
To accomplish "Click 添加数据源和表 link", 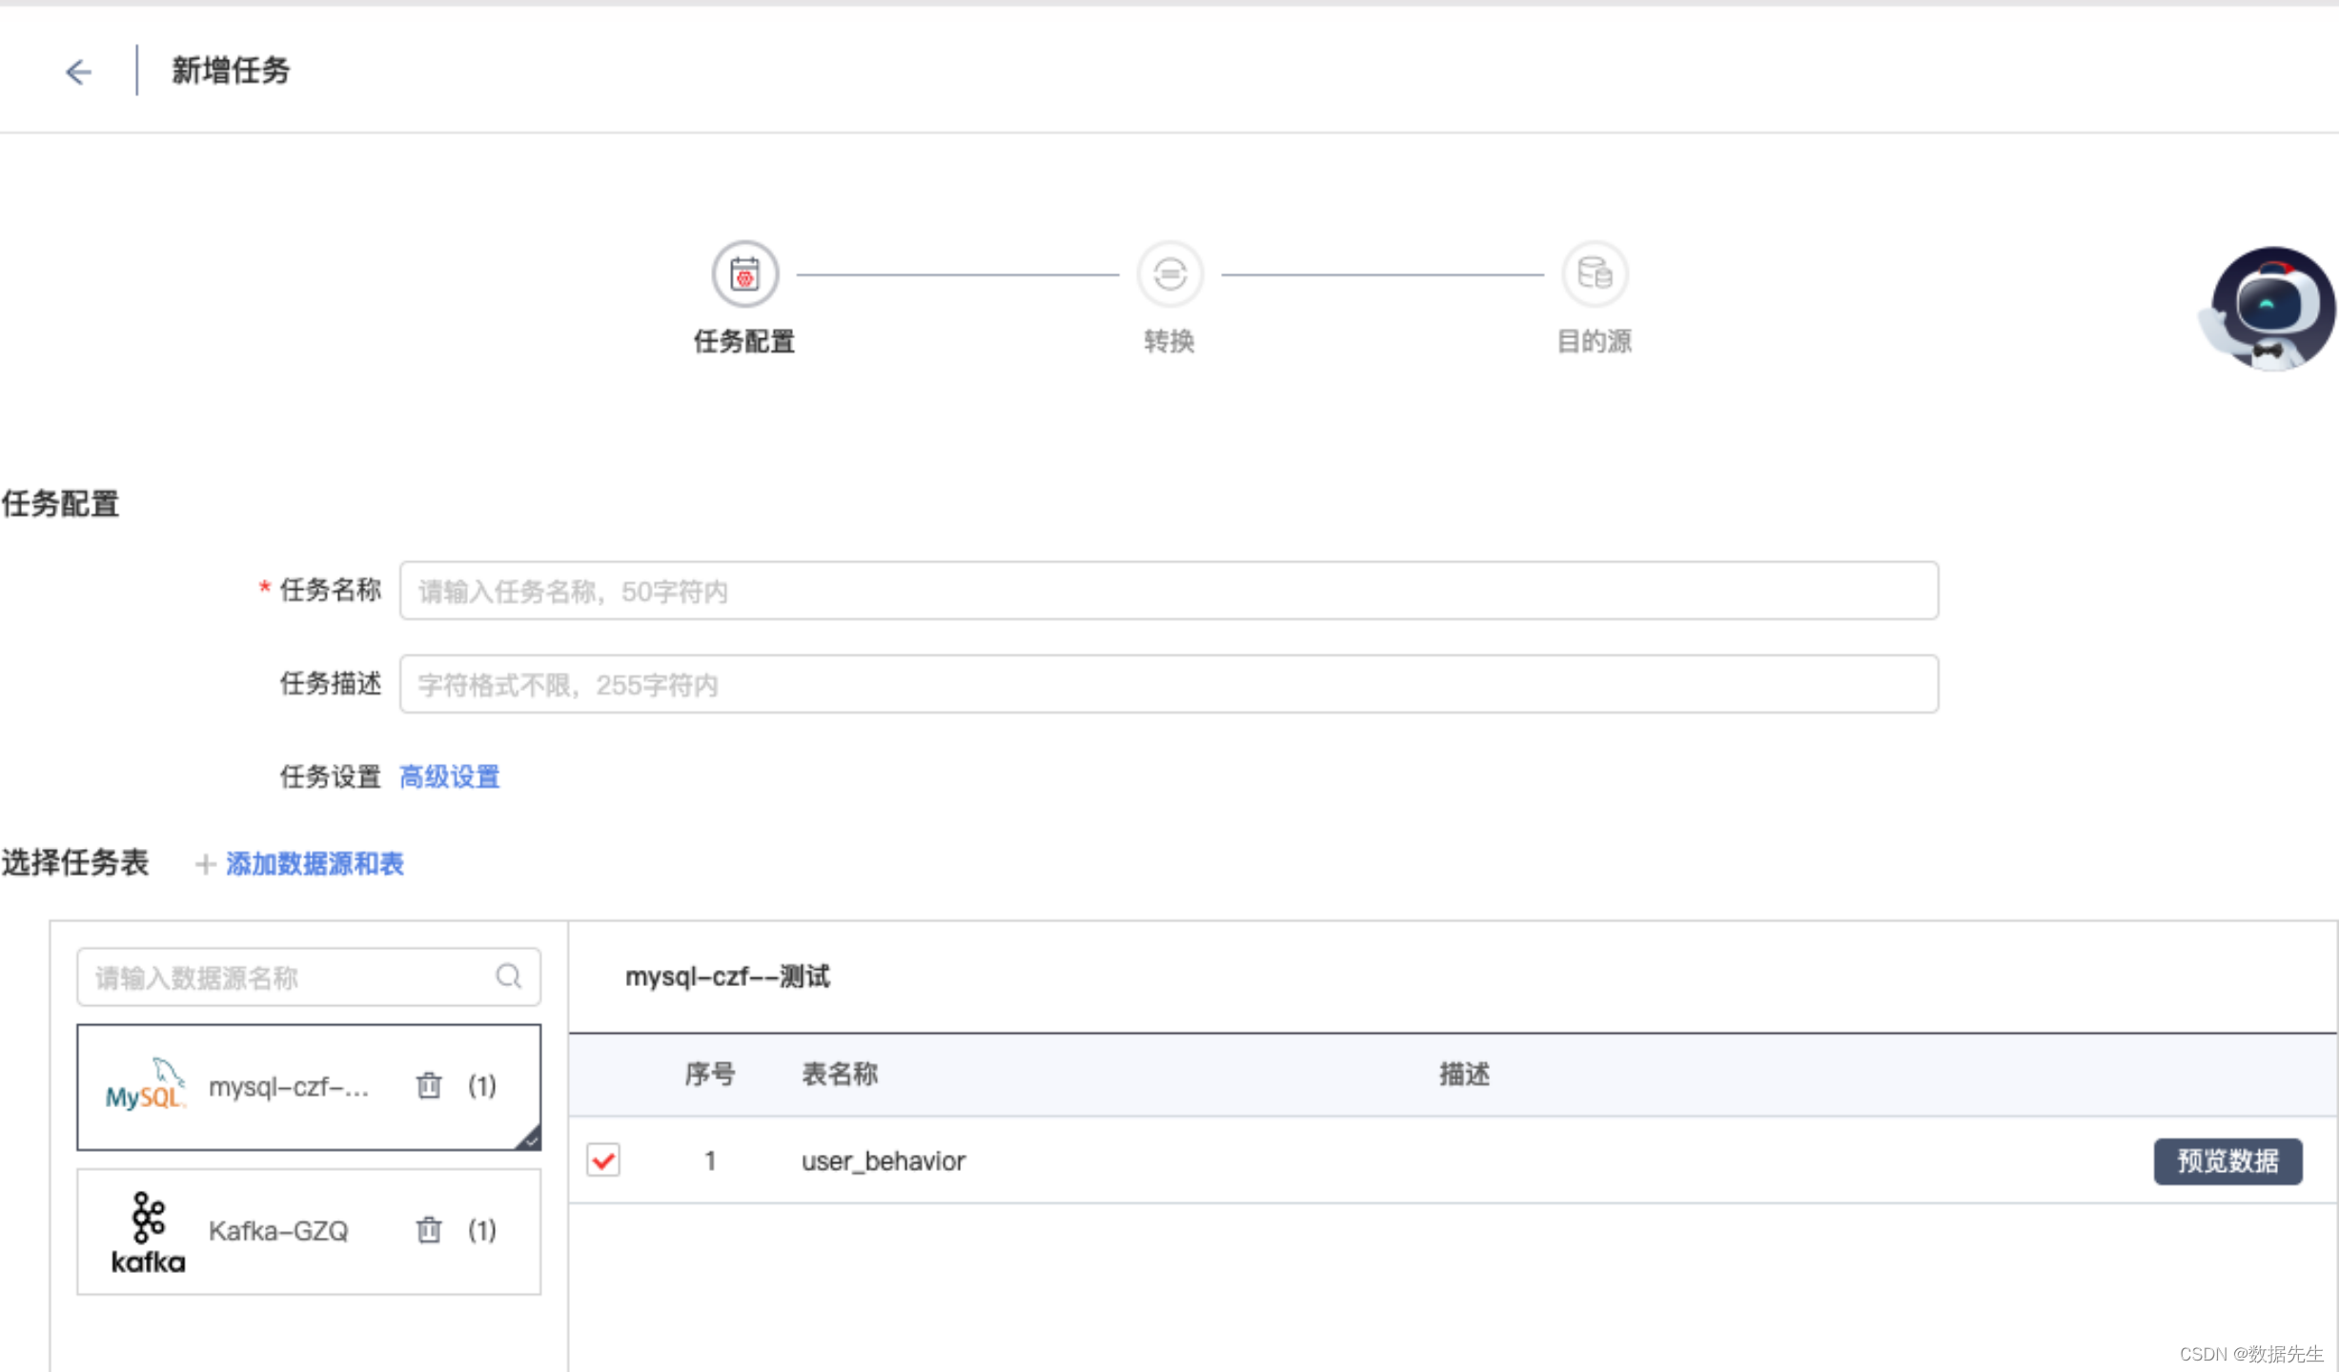I will [x=315, y=864].
